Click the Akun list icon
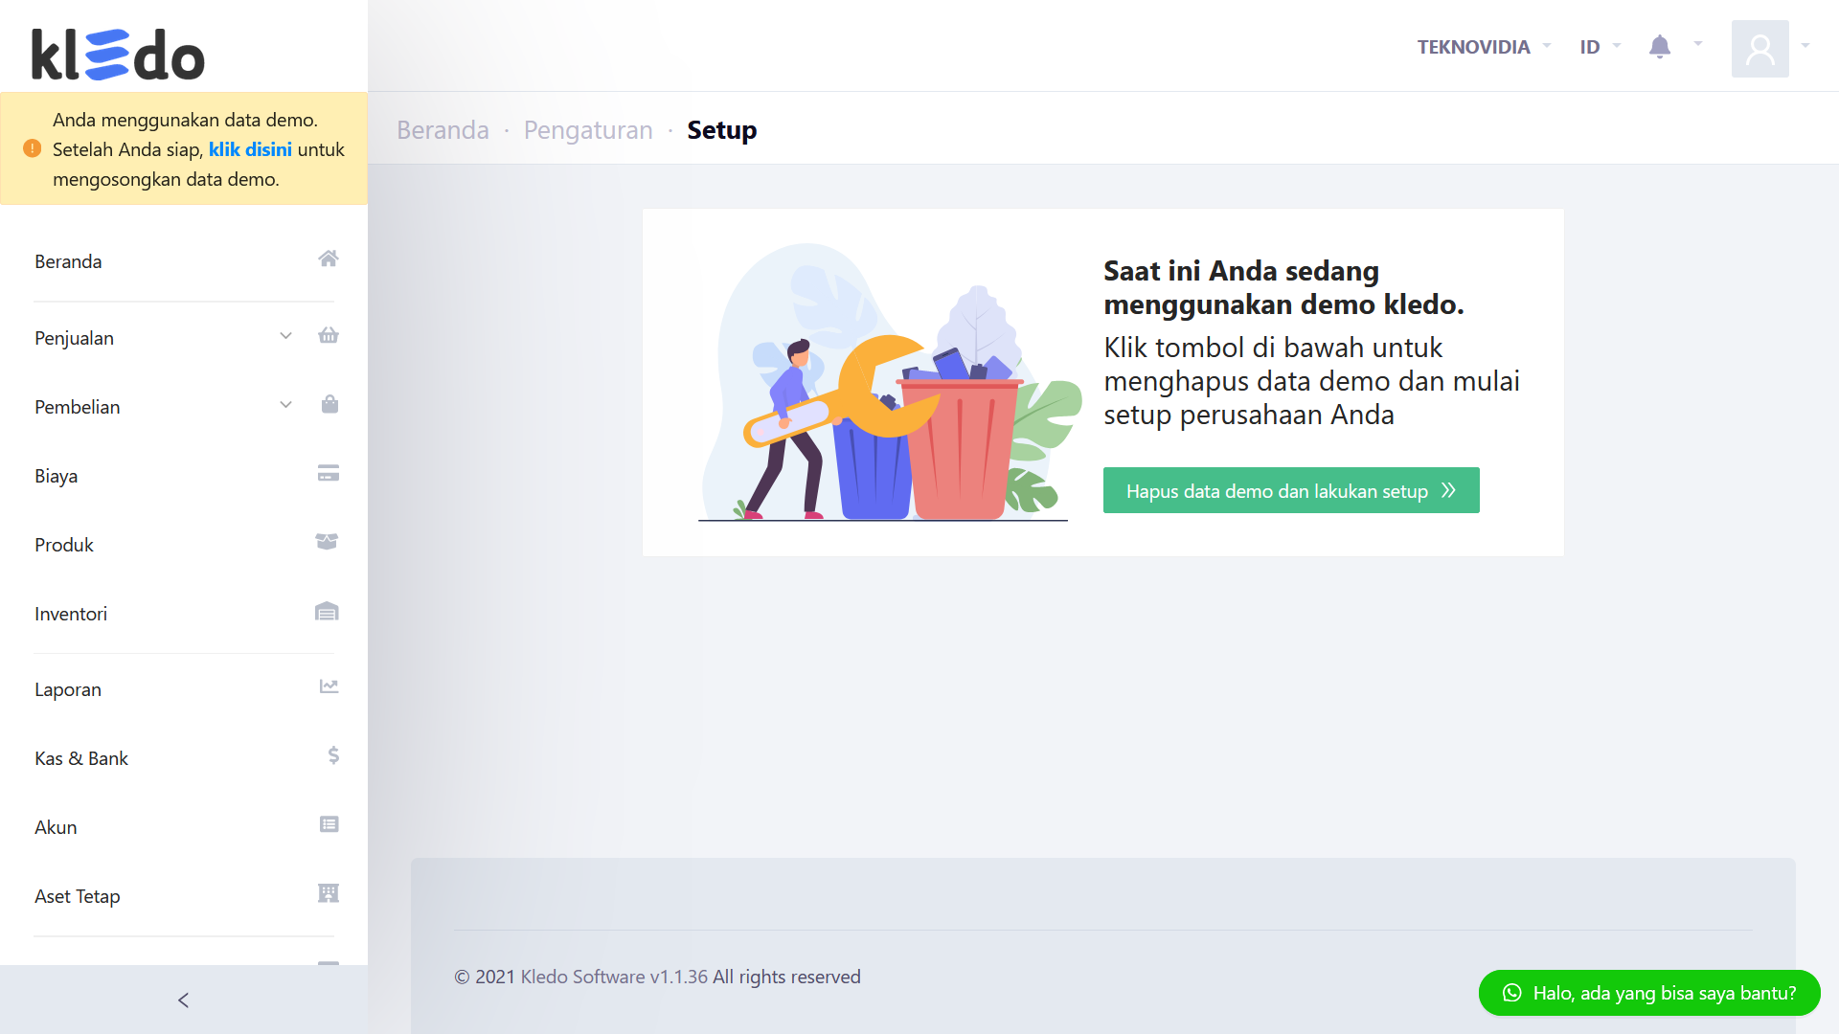 [329, 823]
